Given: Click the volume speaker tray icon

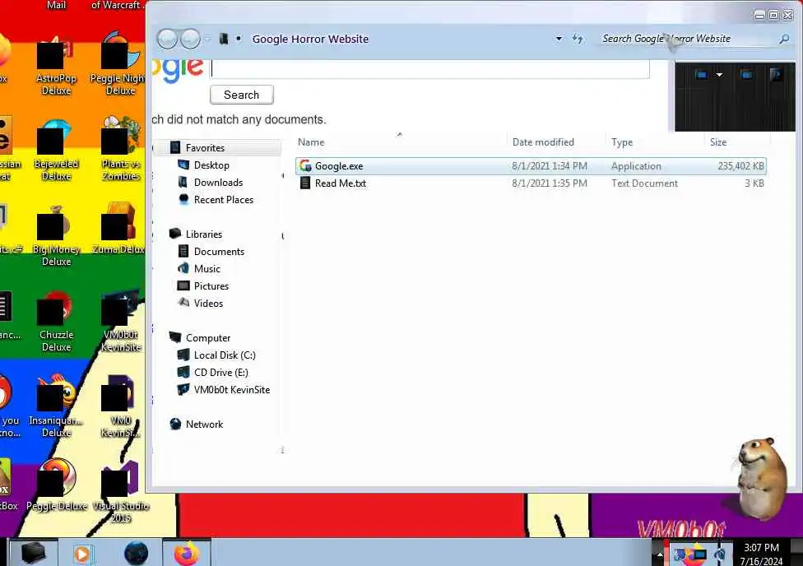Looking at the screenshot, I should [x=720, y=554].
